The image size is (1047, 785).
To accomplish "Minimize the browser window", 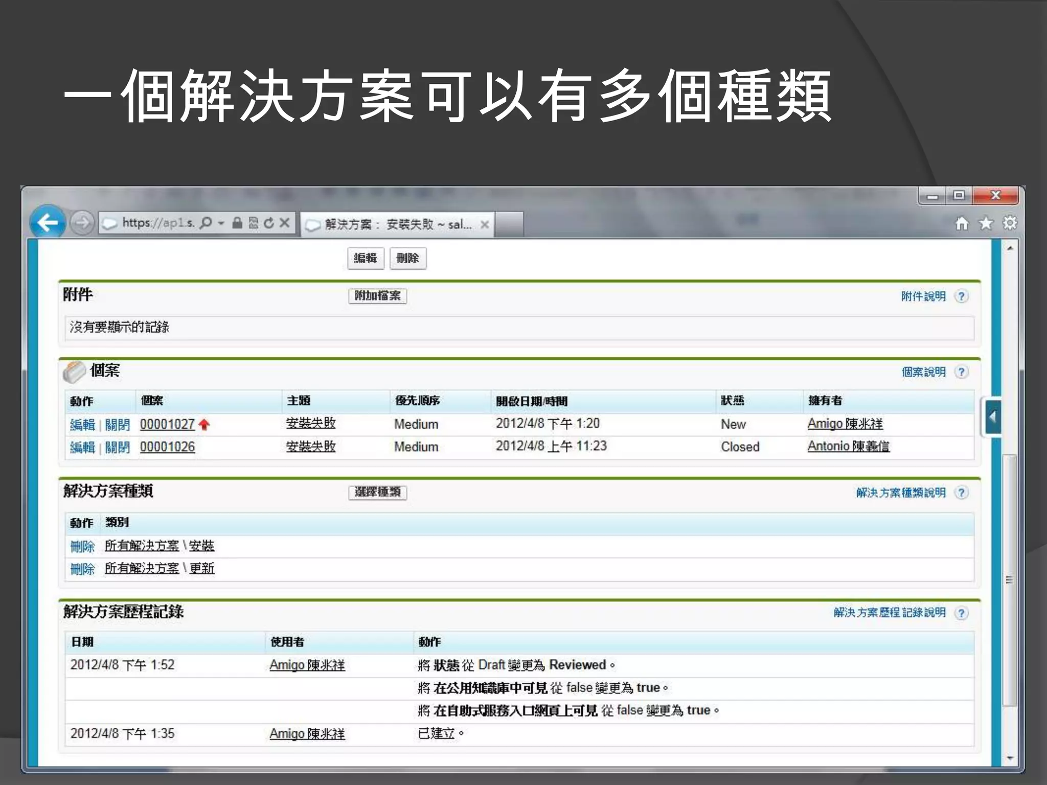I will [x=933, y=195].
